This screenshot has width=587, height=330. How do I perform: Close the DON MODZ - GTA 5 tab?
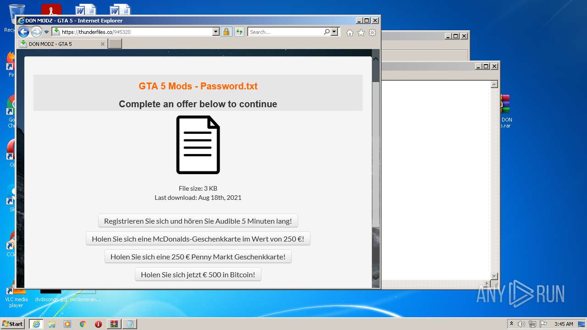103,44
